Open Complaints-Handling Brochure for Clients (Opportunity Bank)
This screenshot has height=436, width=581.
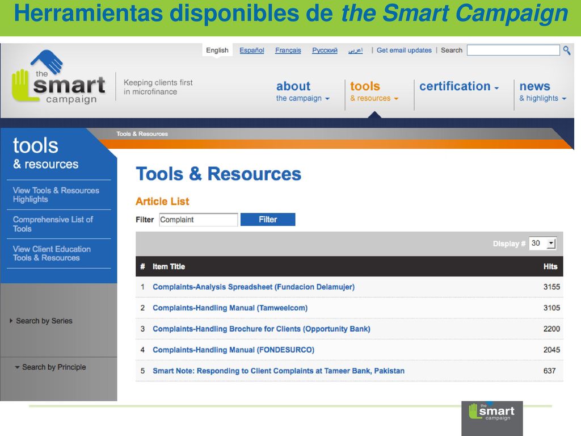click(261, 329)
